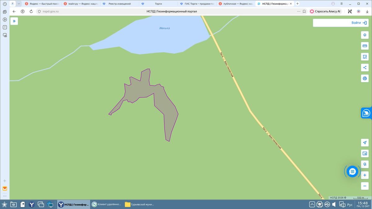
Task: Switch to the майл ру Яндекс tab
Action: pyautogui.click(x=81, y=4)
